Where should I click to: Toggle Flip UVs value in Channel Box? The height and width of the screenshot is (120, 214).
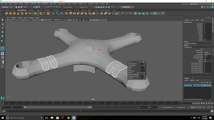click(208, 61)
